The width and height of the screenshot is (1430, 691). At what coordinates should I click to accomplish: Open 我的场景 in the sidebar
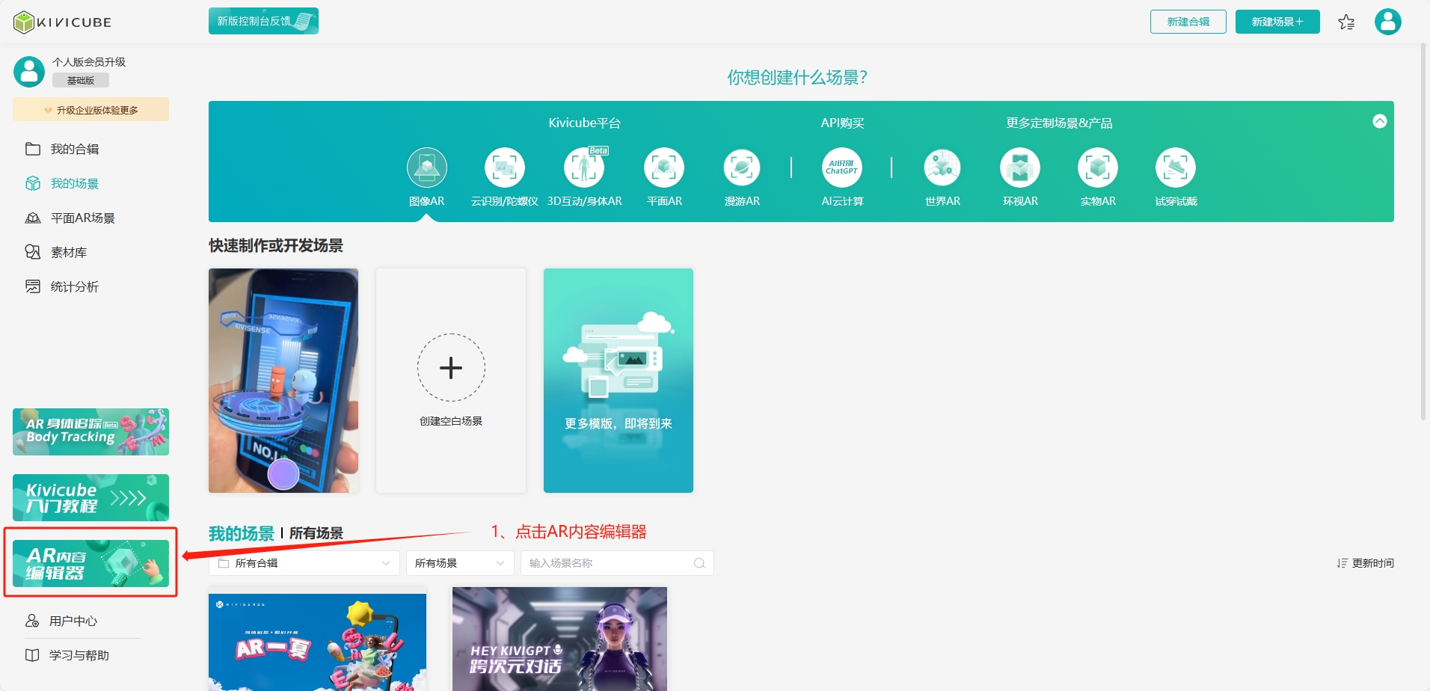click(75, 183)
